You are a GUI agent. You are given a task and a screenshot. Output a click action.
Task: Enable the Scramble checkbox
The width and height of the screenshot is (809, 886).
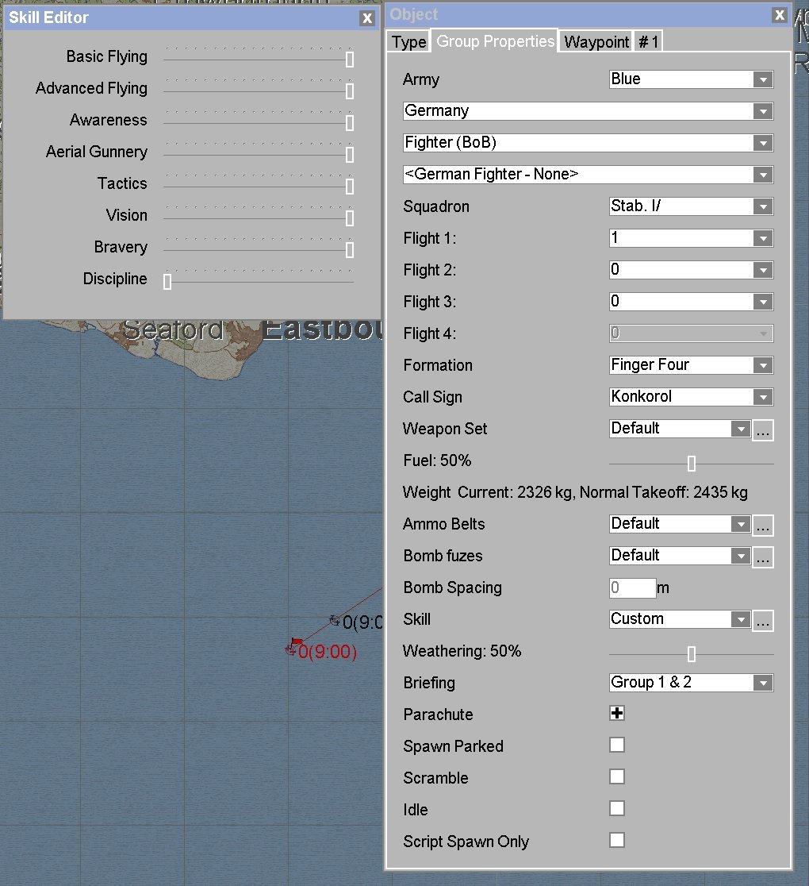click(617, 776)
